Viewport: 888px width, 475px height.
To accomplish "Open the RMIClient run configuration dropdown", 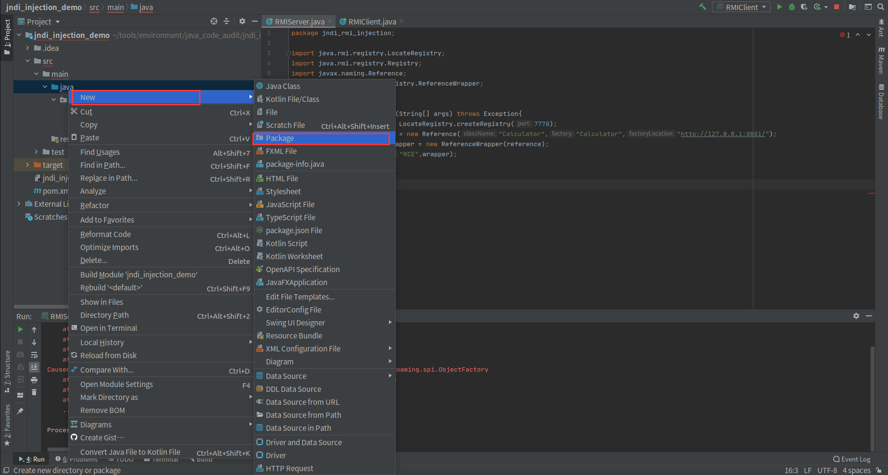I will (741, 7).
